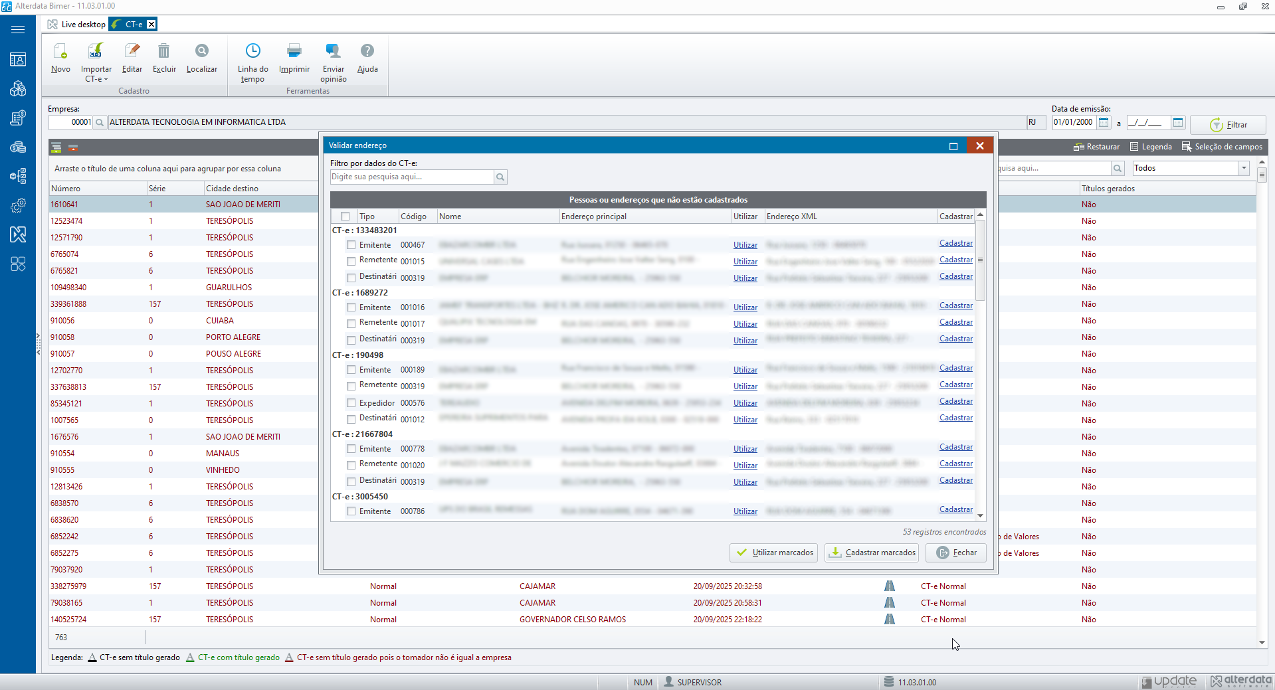Open the Todos filter dropdown
Viewport: 1275px width, 690px height.
tap(1244, 168)
